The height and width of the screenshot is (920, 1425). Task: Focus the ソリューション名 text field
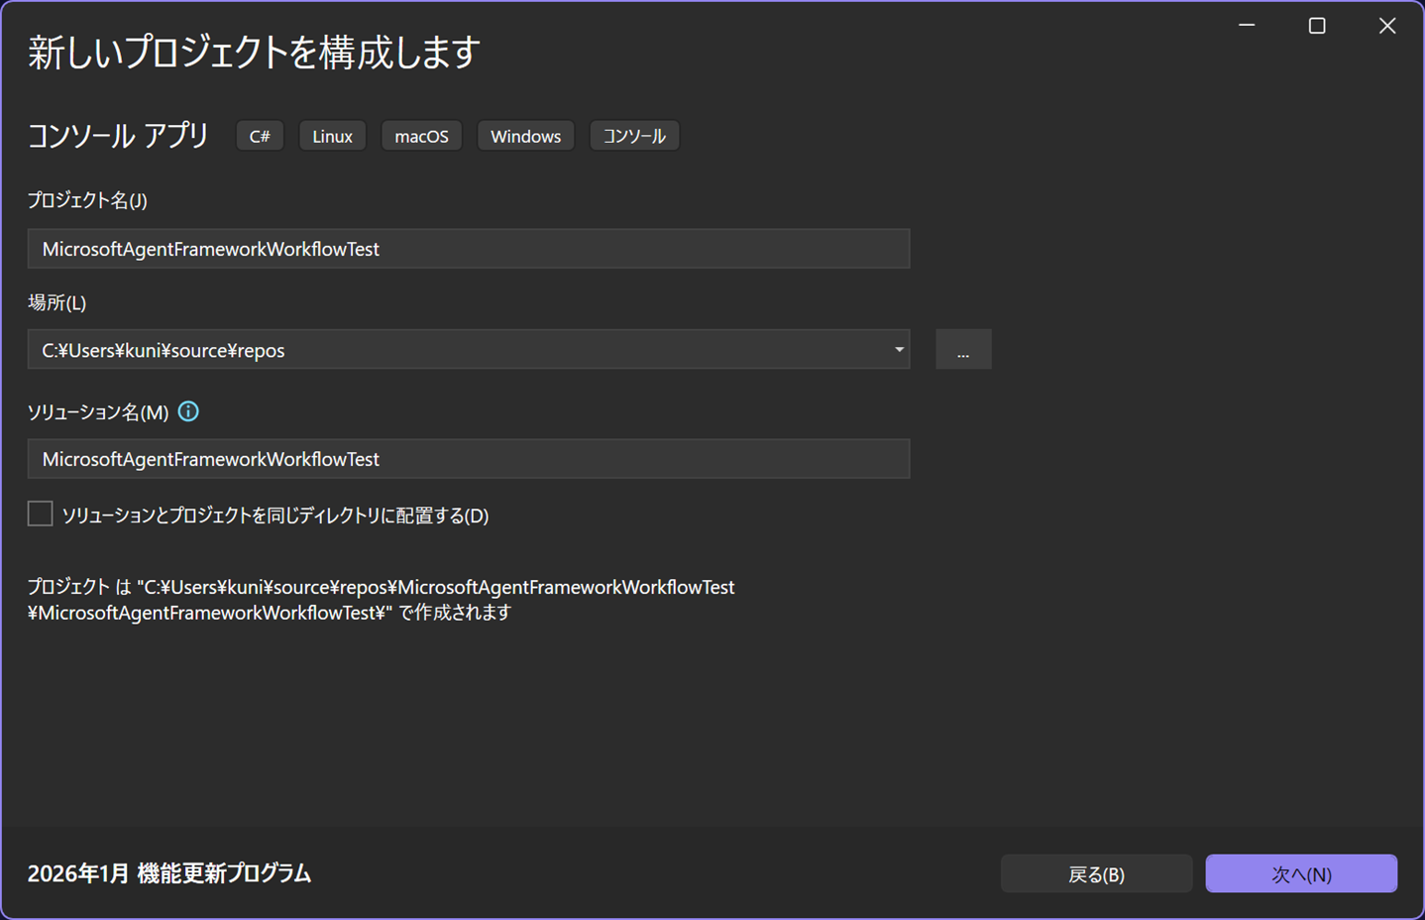[468, 459]
